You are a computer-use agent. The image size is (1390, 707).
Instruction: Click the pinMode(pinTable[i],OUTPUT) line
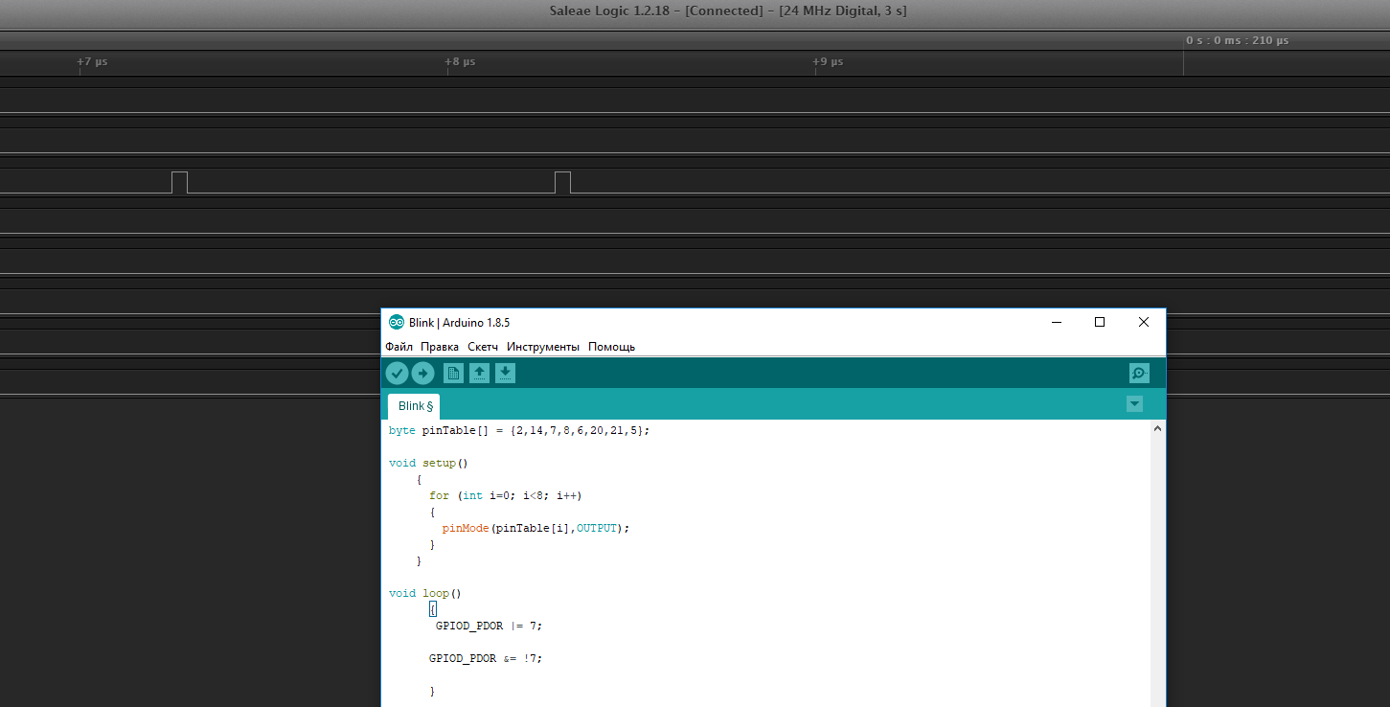click(536, 528)
